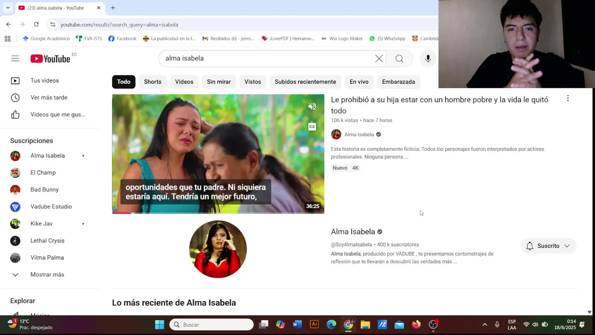
Task: Open the Alma Isabela channel avatar
Action: coord(218,249)
